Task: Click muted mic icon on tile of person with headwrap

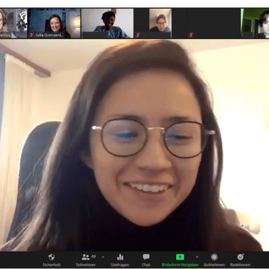Action: click(138, 35)
